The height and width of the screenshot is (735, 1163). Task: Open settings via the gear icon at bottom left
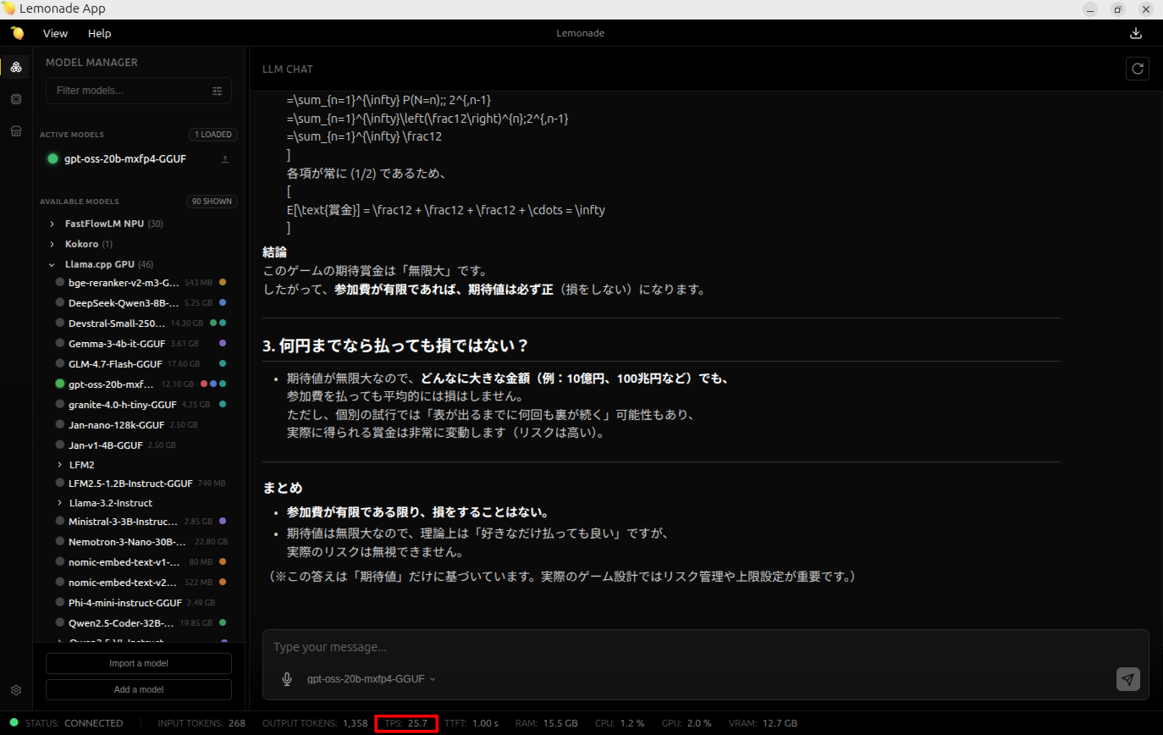pyautogui.click(x=15, y=691)
